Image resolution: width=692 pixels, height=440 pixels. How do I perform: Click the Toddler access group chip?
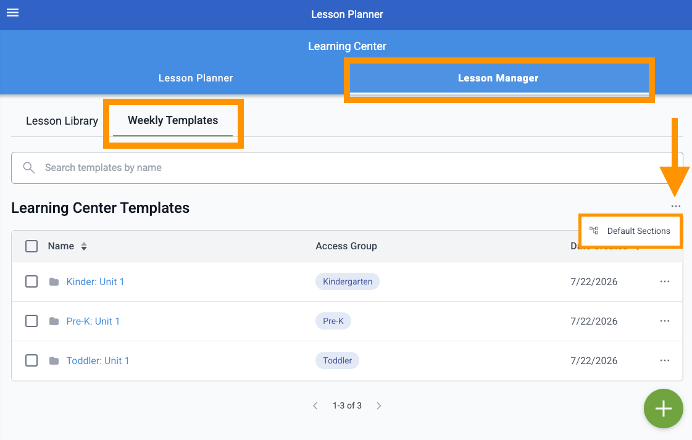pos(337,360)
